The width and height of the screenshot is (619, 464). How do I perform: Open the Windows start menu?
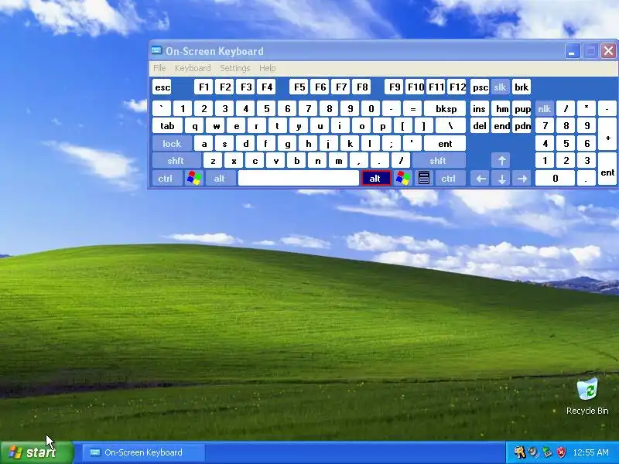coord(36,452)
